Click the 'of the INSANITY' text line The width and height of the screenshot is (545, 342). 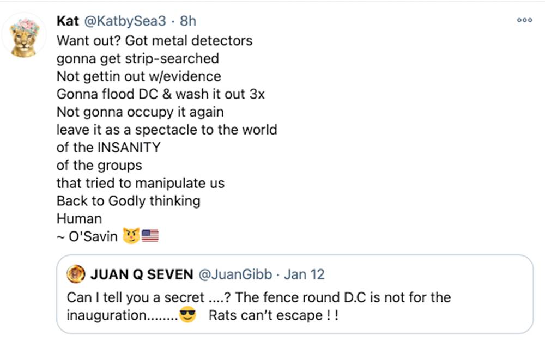(x=108, y=147)
